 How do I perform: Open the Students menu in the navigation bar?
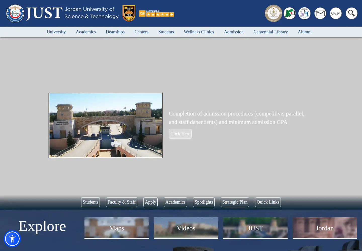(166, 32)
